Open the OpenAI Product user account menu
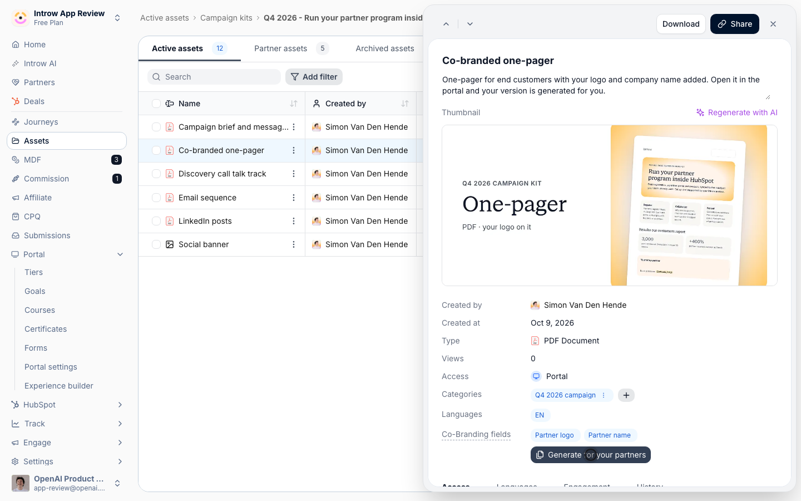This screenshot has height=501, width=801. click(x=67, y=483)
